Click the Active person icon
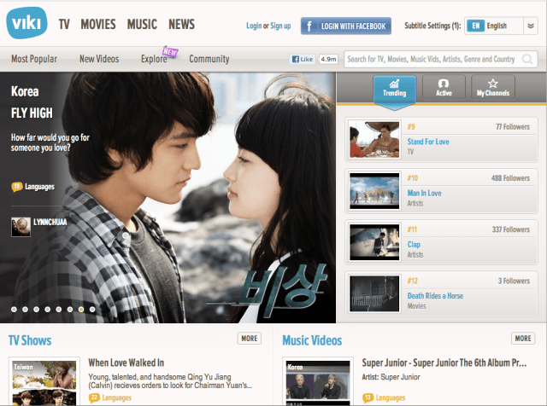 pyautogui.click(x=444, y=84)
